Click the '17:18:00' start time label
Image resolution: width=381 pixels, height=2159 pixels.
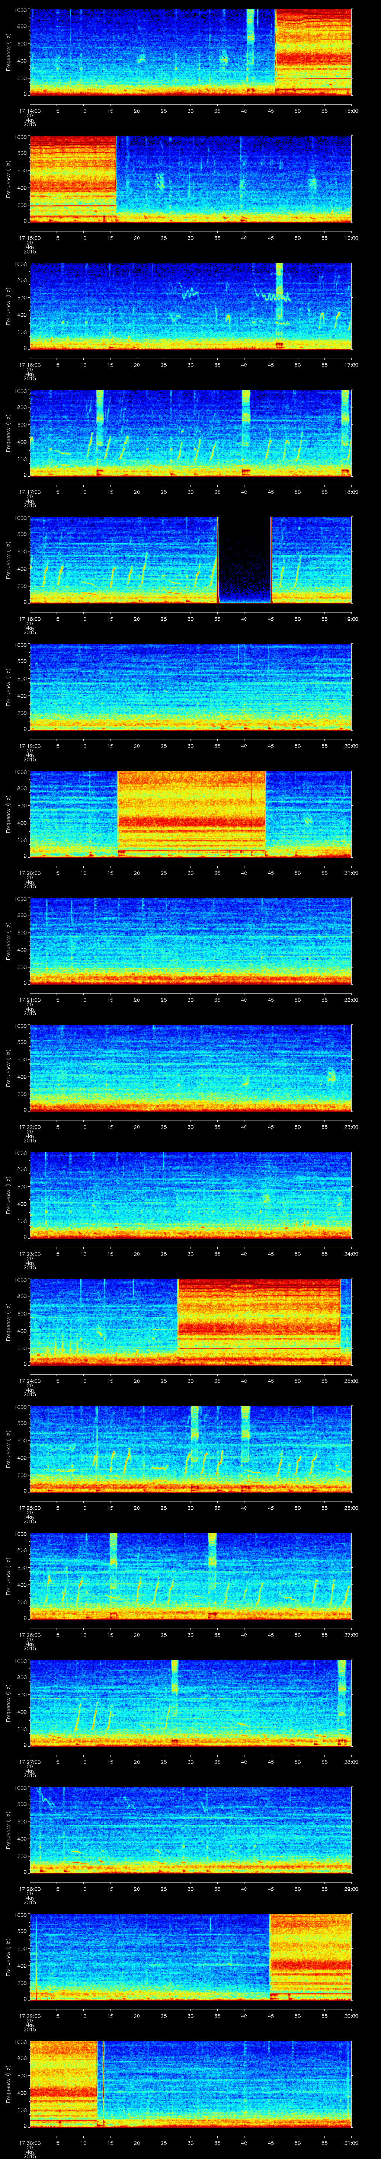tap(29, 618)
